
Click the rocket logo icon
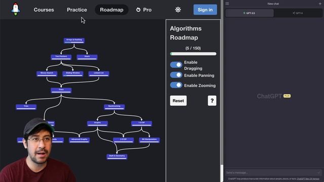[x=16, y=9]
